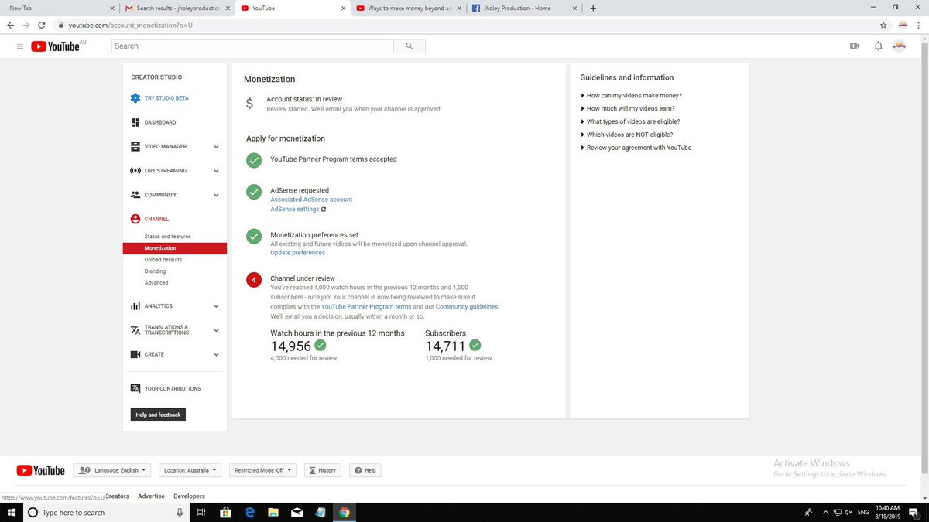Click the Channel person icon
929x522 pixels.
pos(135,219)
